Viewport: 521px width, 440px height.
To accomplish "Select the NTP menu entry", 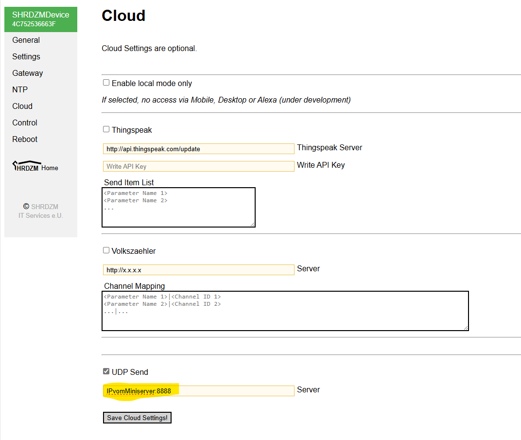I will [20, 90].
